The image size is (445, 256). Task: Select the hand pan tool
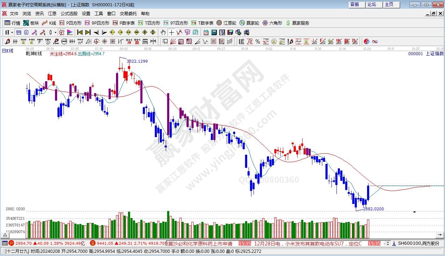[163, 32]
